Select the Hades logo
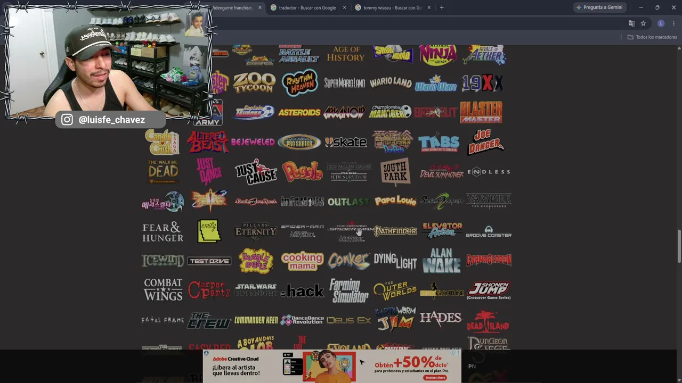This screenshot has width=682, height=383. (x=440, y=318)
